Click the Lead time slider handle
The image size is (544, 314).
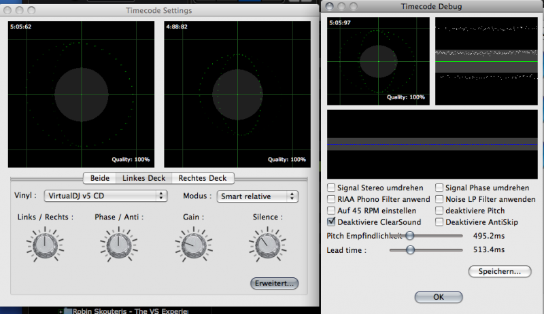click(411, 249)
